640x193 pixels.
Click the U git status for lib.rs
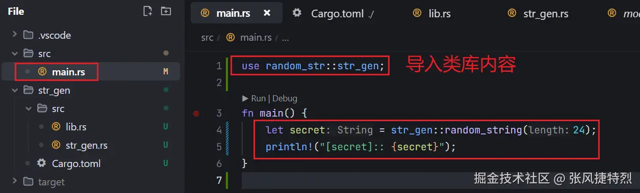coord(166,127)
